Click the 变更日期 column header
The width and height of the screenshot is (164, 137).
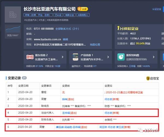point(23,86)
